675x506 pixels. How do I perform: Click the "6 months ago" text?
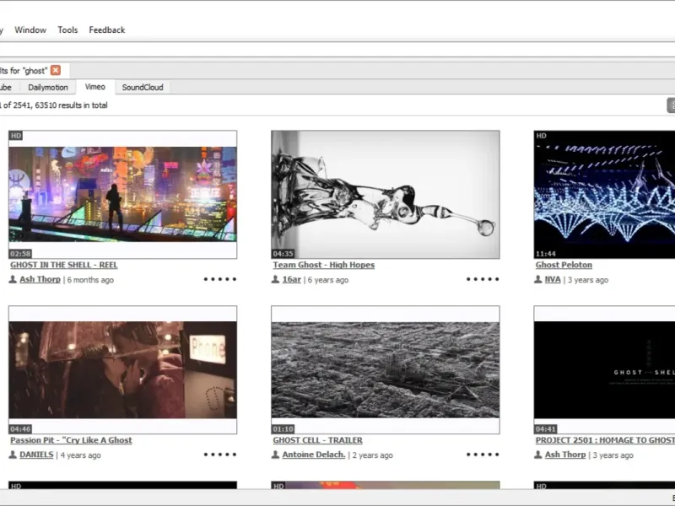[x=90, y=280]
